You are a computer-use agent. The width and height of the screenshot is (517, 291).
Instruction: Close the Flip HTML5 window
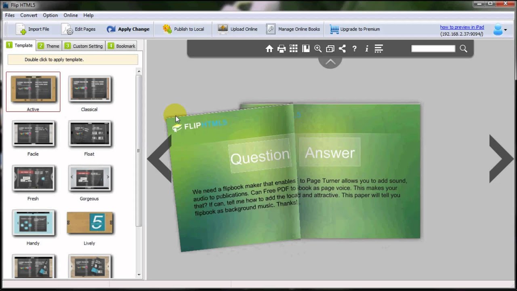pos(506,4)
